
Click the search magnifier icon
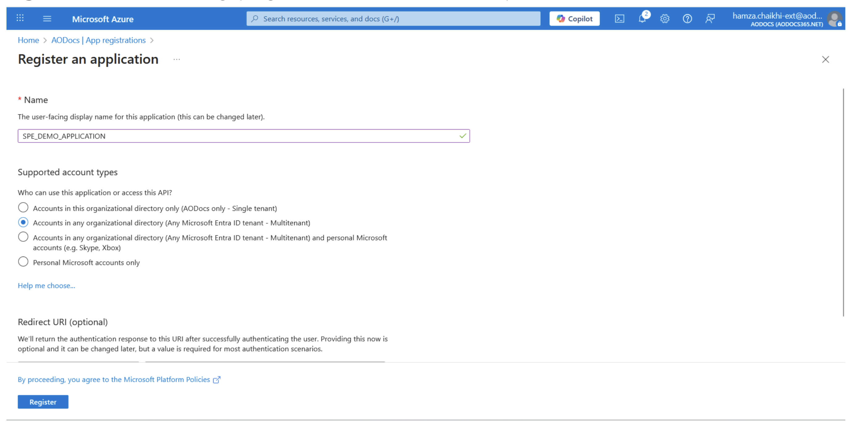click(x=255, y=18)
